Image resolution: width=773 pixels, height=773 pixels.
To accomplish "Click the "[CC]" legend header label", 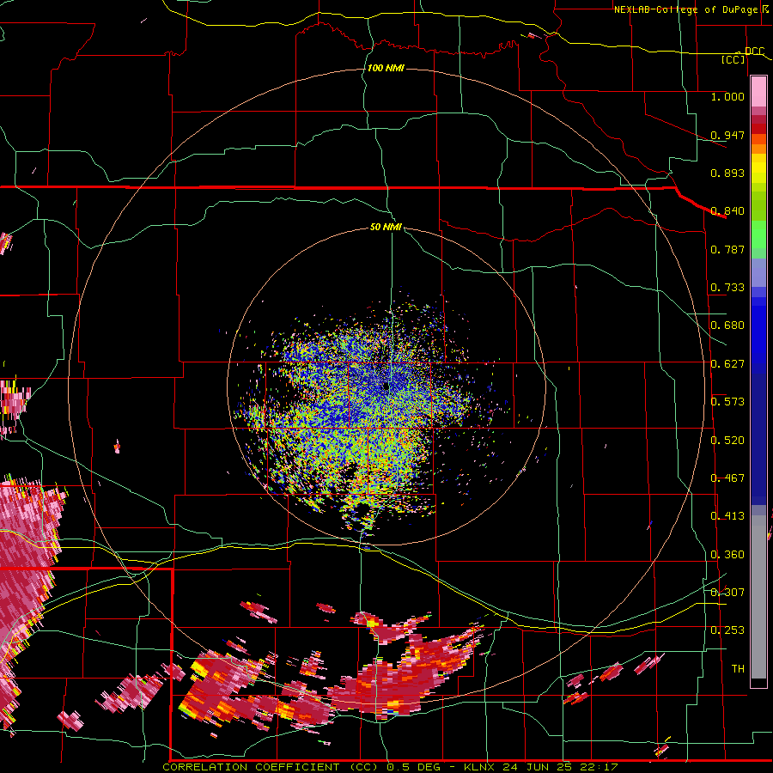I will tap(733, 59).
